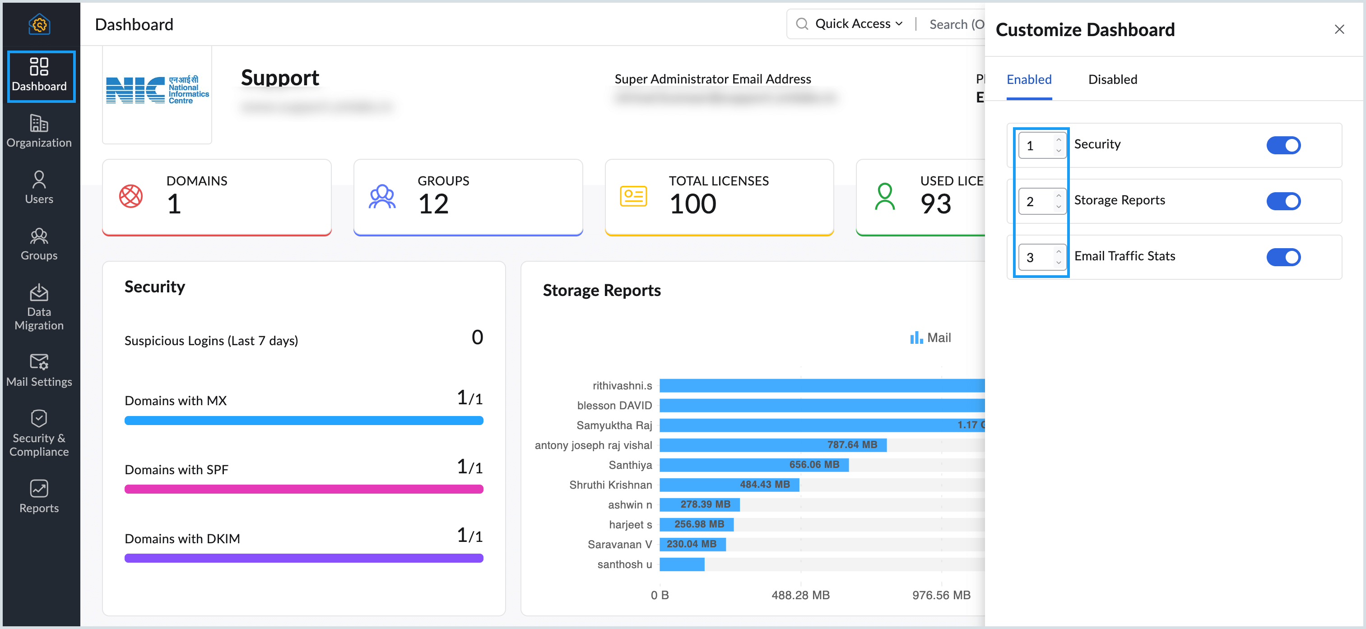Viewport: 1366px width, 629px height.
Task: Increase Security widget order stepper
Action: (1058, 140)
